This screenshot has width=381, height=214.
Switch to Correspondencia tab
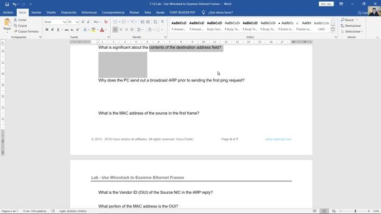[x=113, y=12]
